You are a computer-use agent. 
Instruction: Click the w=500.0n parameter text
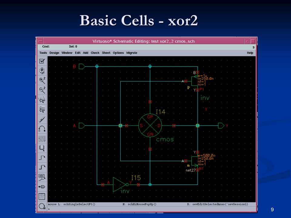point(206,155)
